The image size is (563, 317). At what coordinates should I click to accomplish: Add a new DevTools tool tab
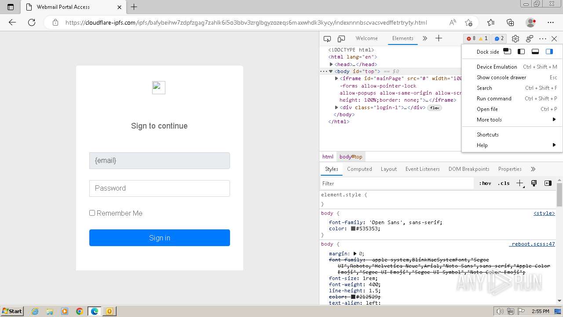pos(439,39)
